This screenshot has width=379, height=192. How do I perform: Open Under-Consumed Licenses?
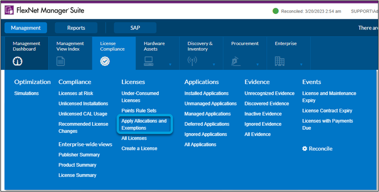[140, 97]
